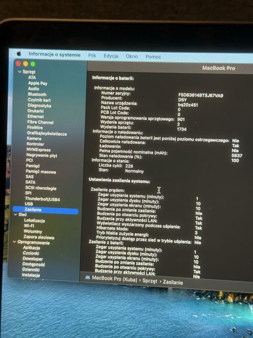The width and height of the screenshot is (253, 338).
Task: Collapse the Sieć section chevron
Action: tap(15, 214)
